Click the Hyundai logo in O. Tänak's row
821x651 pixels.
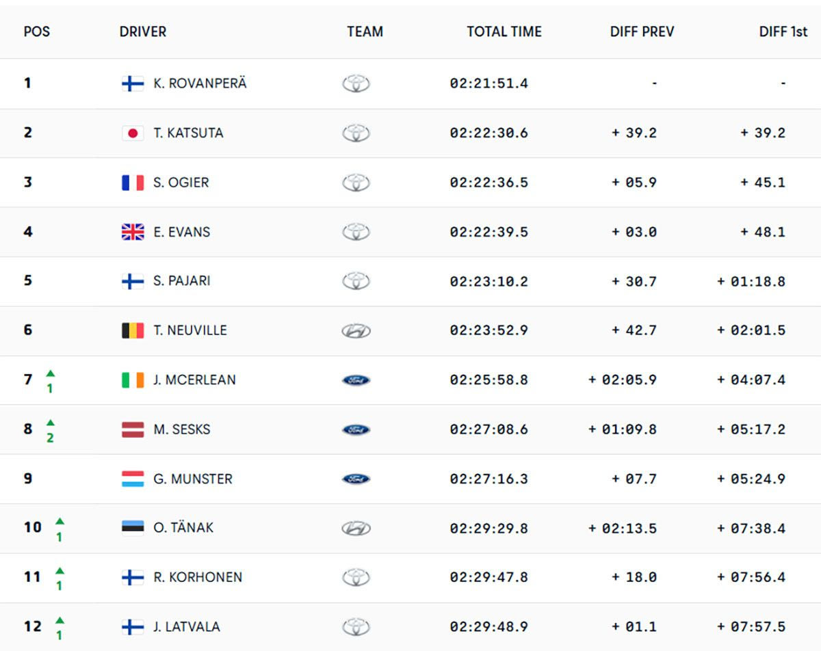point(356,528)
